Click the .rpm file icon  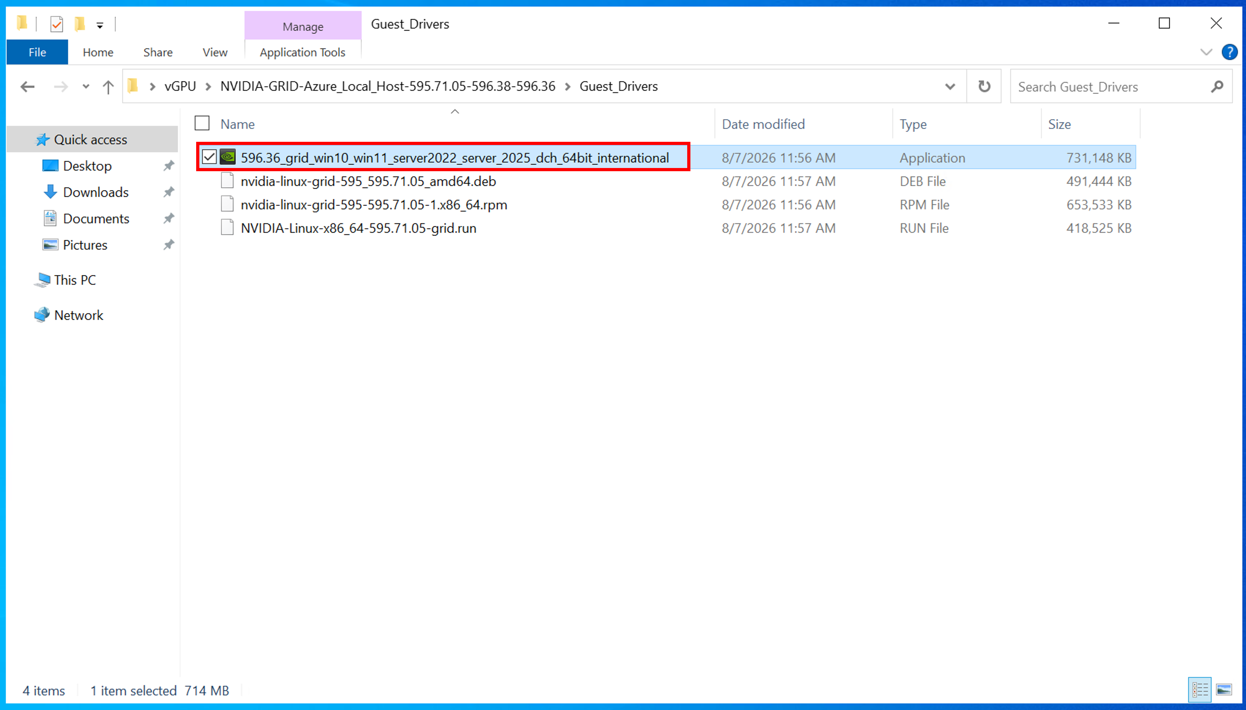(227, 204)
